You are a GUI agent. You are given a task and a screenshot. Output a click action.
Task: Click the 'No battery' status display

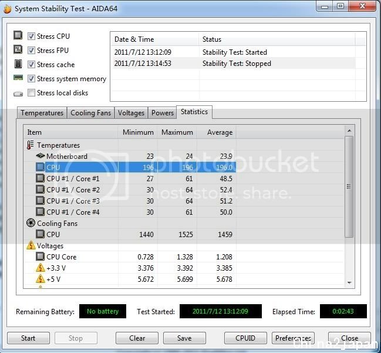[103, 311]
